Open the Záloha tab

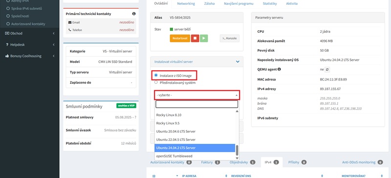210,4
